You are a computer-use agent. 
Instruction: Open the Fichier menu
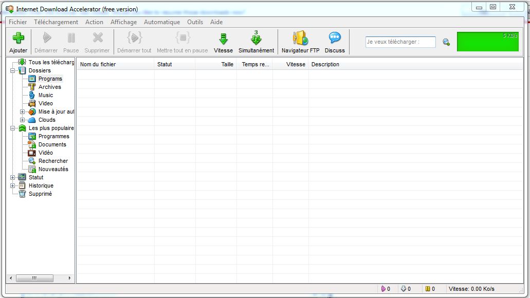pyautogui.click(x=18, y=22)
